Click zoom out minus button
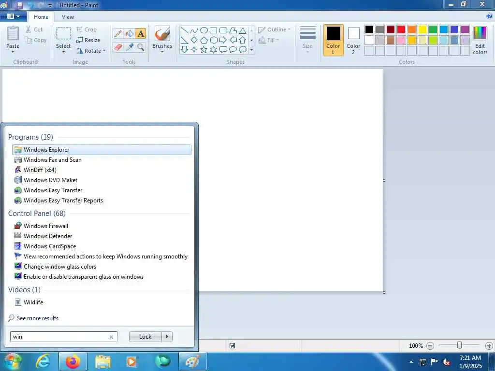 pyautogui.click(x=430, y=346)
